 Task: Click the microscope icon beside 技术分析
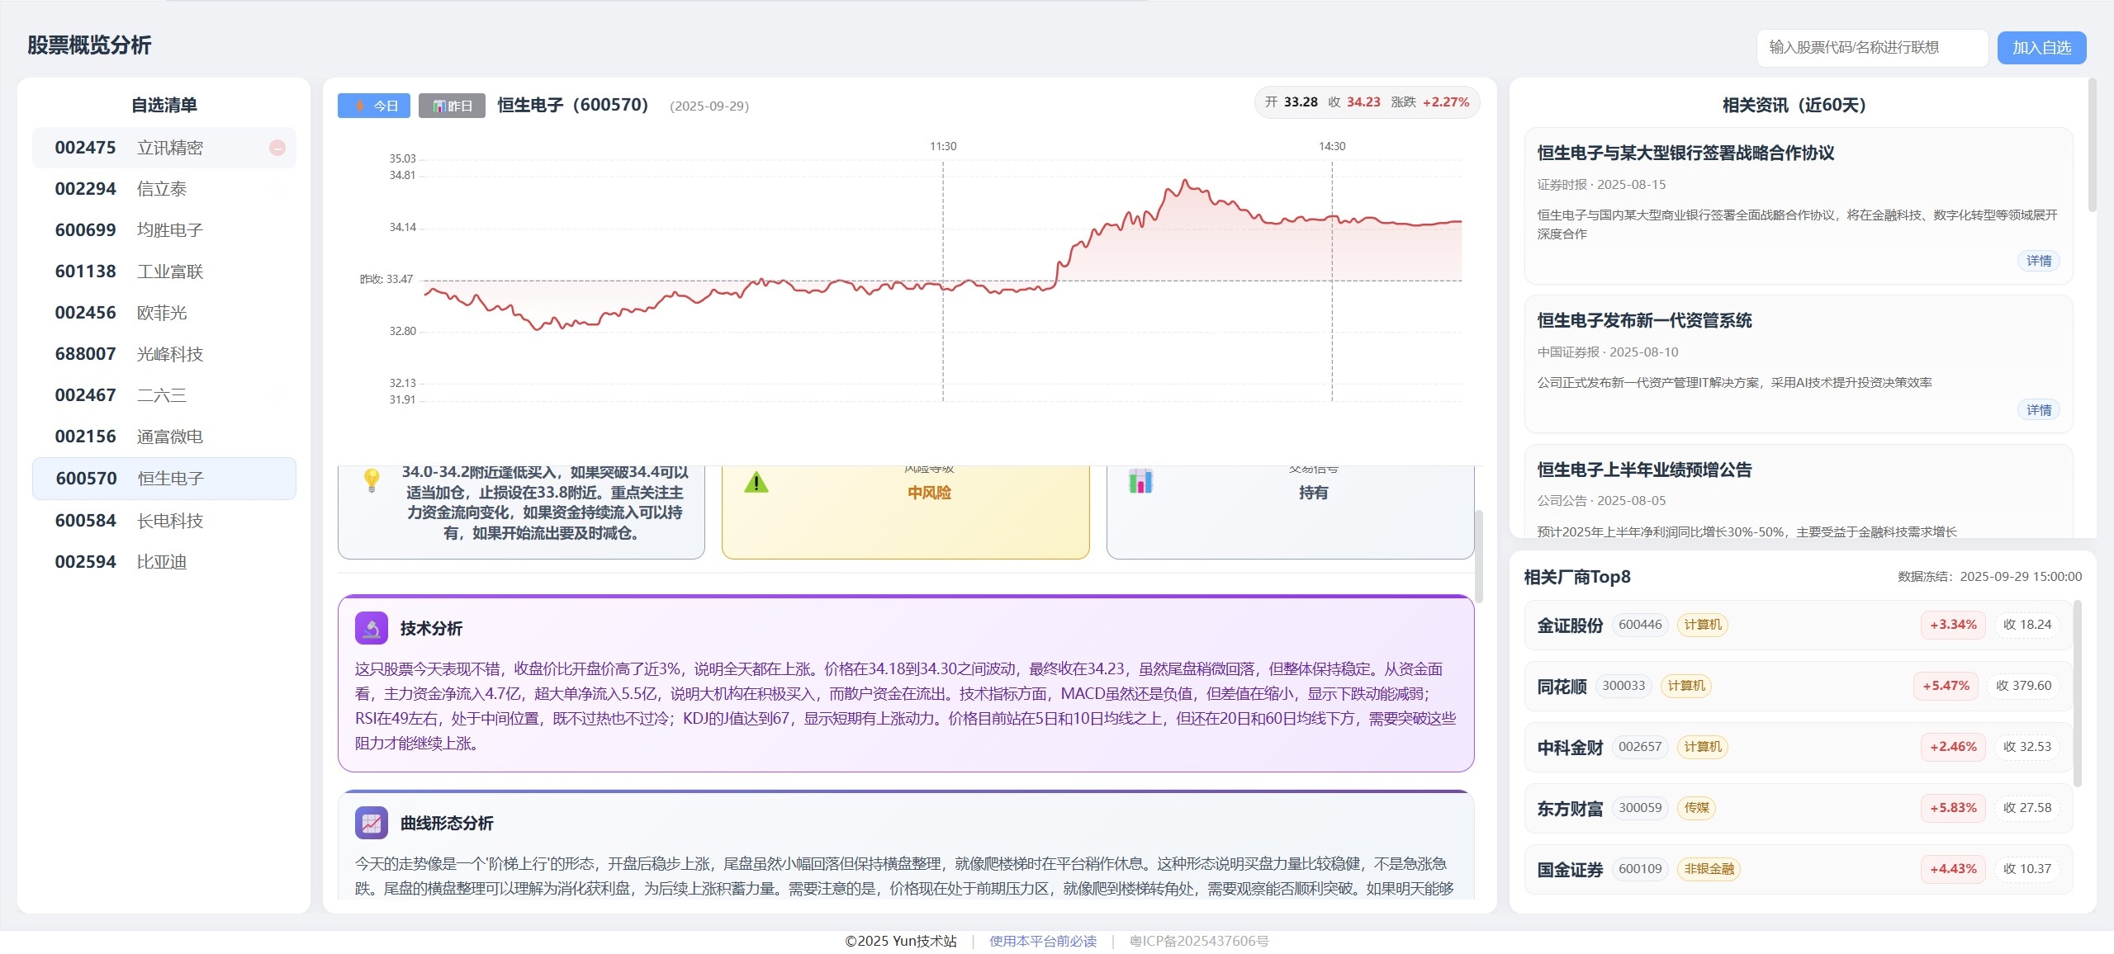(371, 628)
